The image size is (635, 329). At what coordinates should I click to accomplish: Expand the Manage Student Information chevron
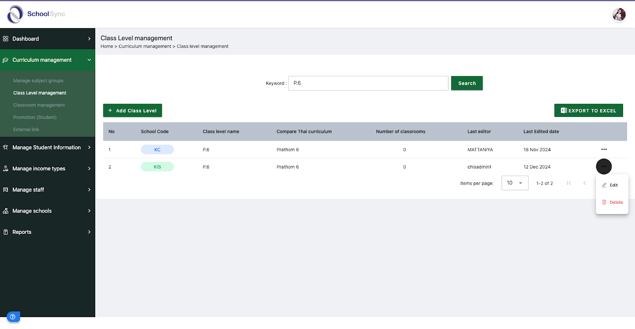89,147
